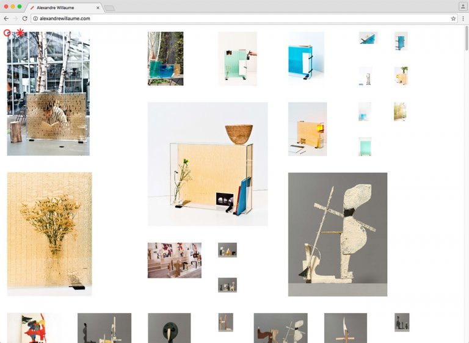Open a new tab with the tab button

click(109, 8)
